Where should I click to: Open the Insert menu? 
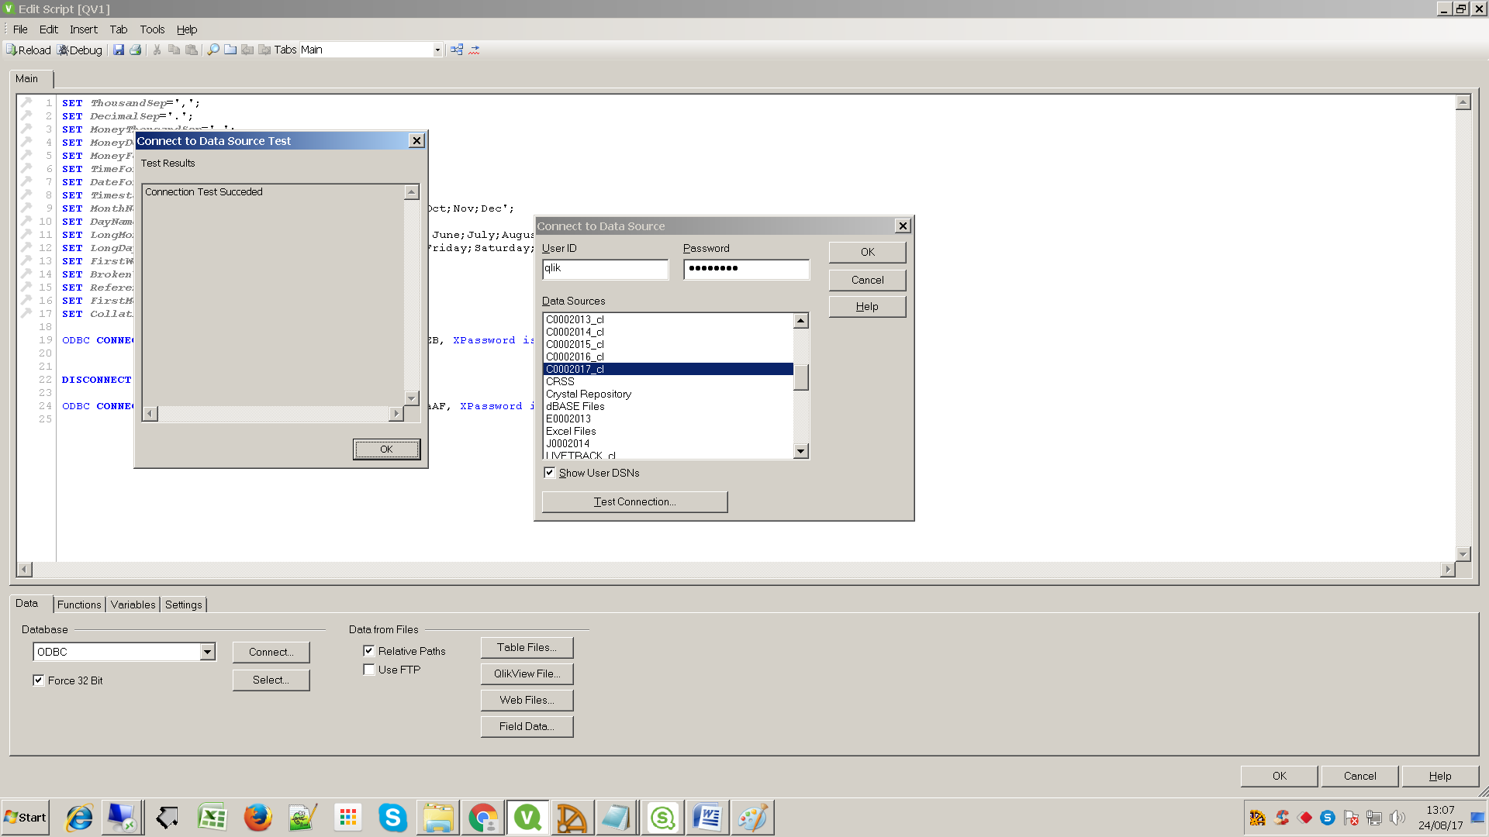84,29
